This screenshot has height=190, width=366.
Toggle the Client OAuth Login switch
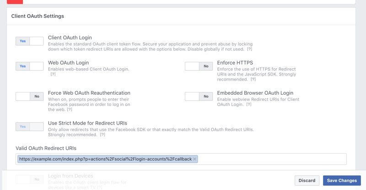coord(29,41)
